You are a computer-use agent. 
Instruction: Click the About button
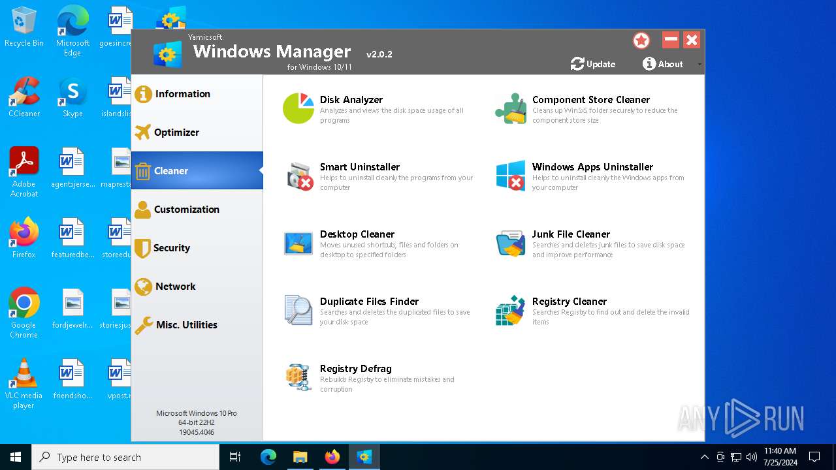click(663, 64)
